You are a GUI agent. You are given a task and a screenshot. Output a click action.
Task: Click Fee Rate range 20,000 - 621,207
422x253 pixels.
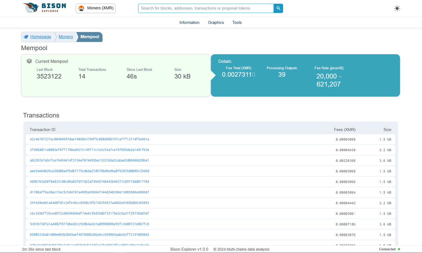[x=328, y=80]
